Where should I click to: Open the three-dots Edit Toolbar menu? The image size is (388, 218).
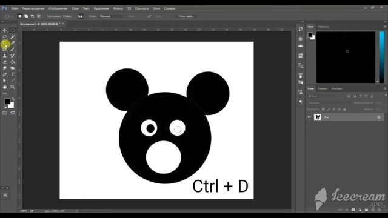tap(4, 93)
